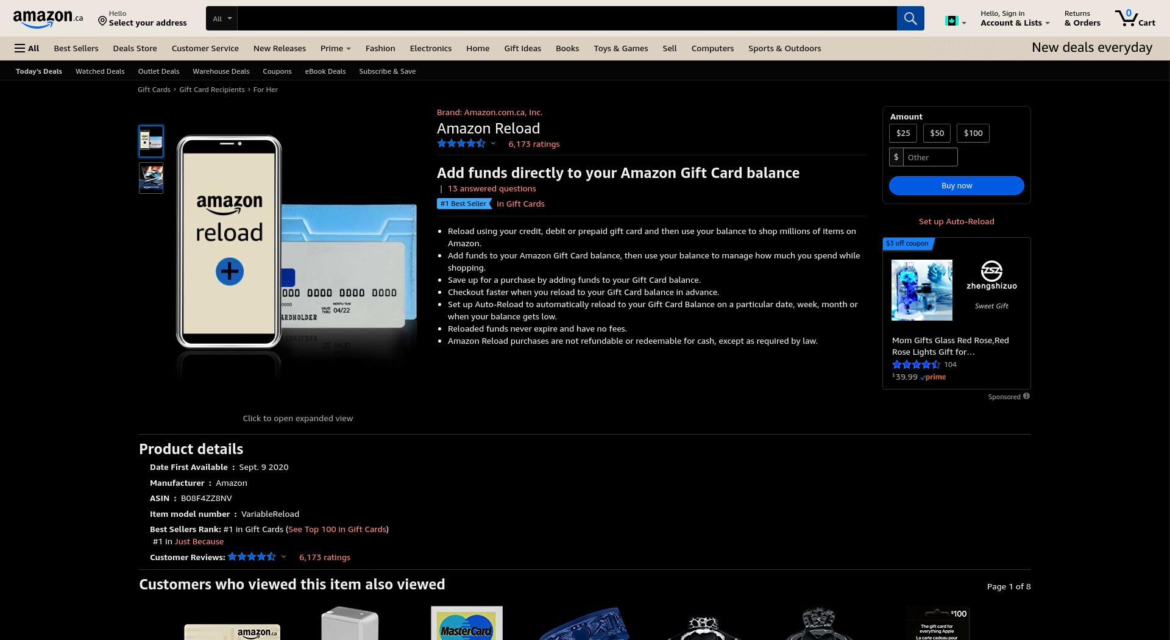Viewport: 1170px width, 640px height.
Task: Switch to Warehouse Deals tab
Action: (x=221, y=71)
